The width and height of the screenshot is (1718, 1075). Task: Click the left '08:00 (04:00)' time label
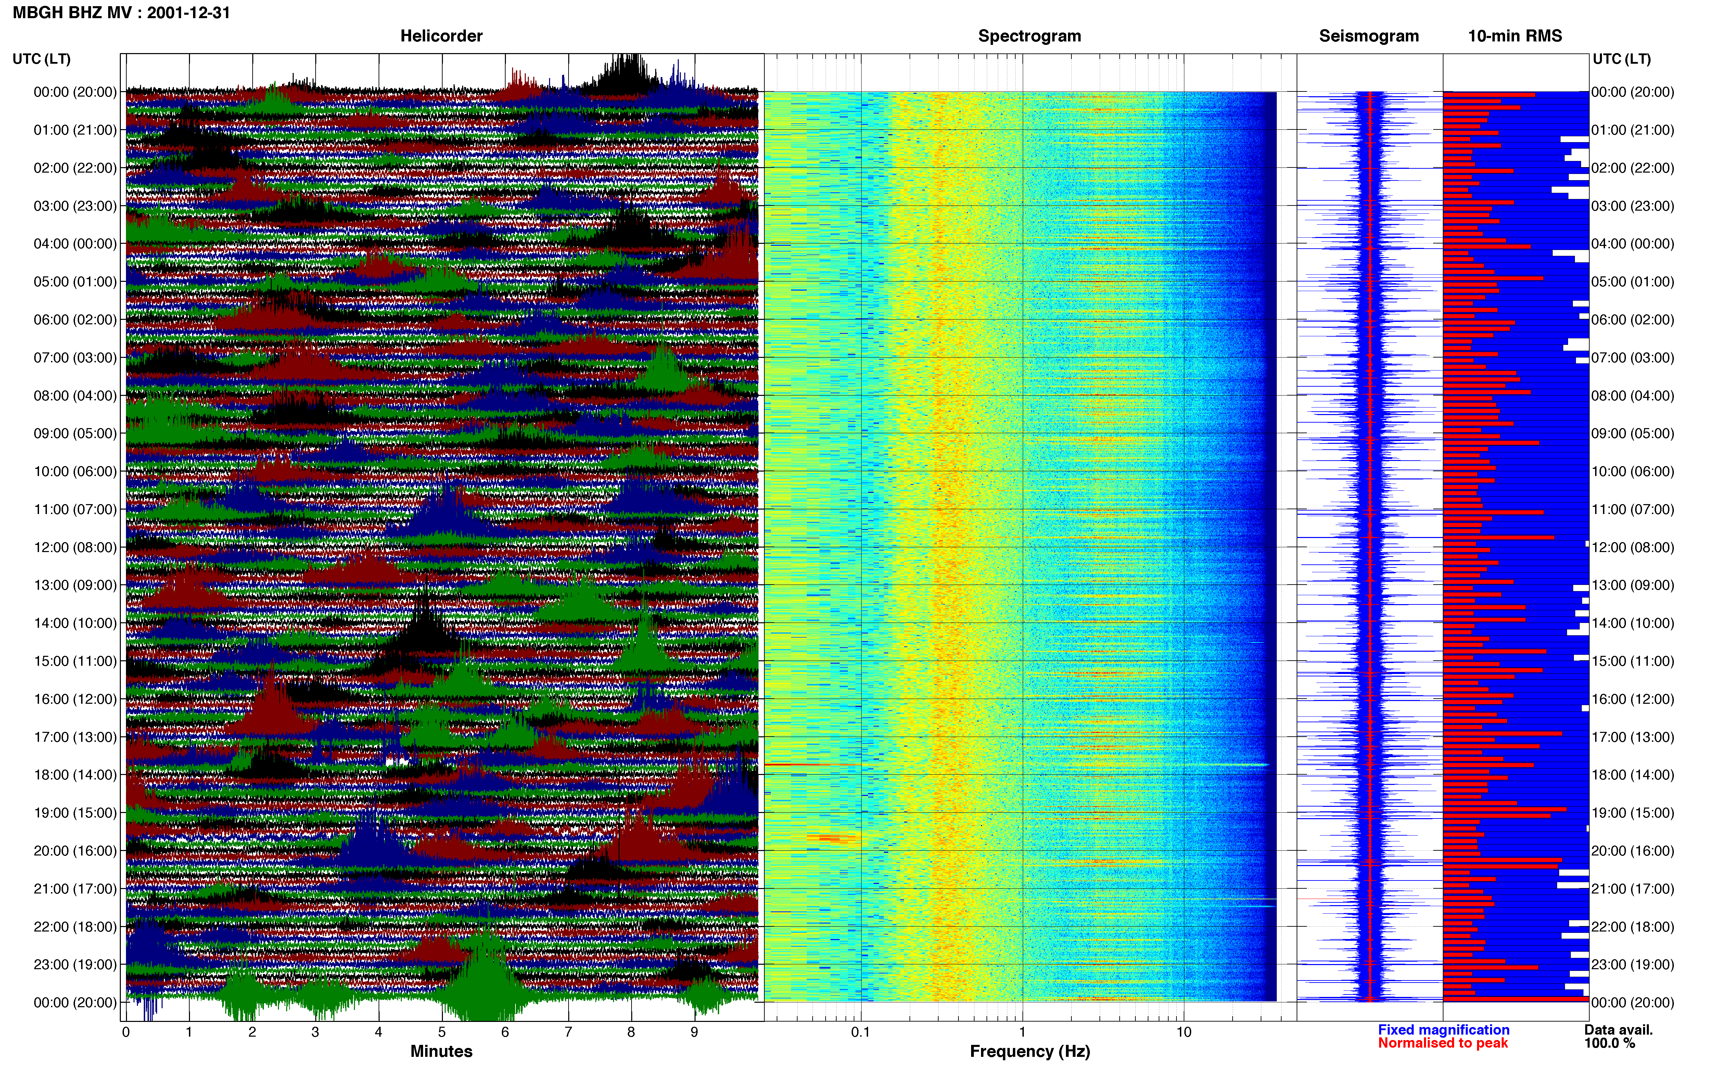pyautogui.click(x=75, y=395)
